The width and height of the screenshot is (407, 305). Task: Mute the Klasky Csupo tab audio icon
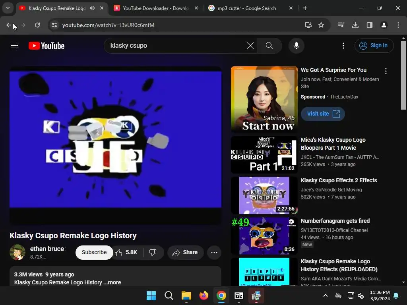point(92,8)
